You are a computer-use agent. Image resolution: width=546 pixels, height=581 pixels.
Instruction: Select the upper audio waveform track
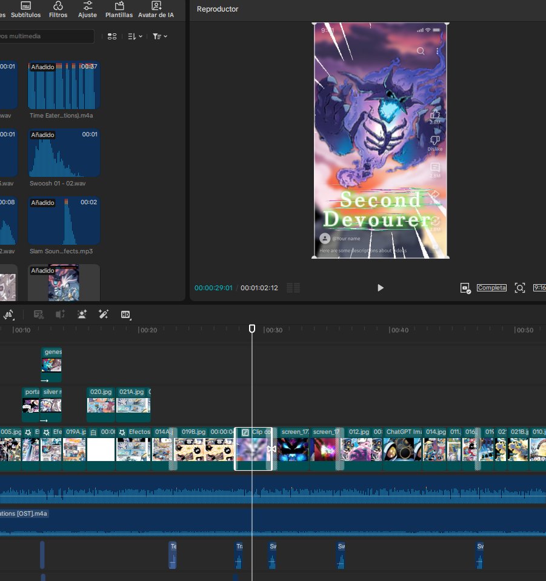click(273, 490)
